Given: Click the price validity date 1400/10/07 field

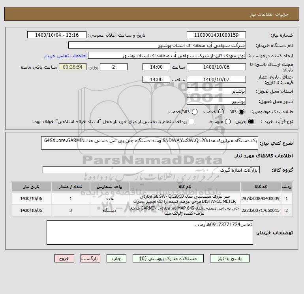Looking at the screenshot, I should (x=216, y=79).
